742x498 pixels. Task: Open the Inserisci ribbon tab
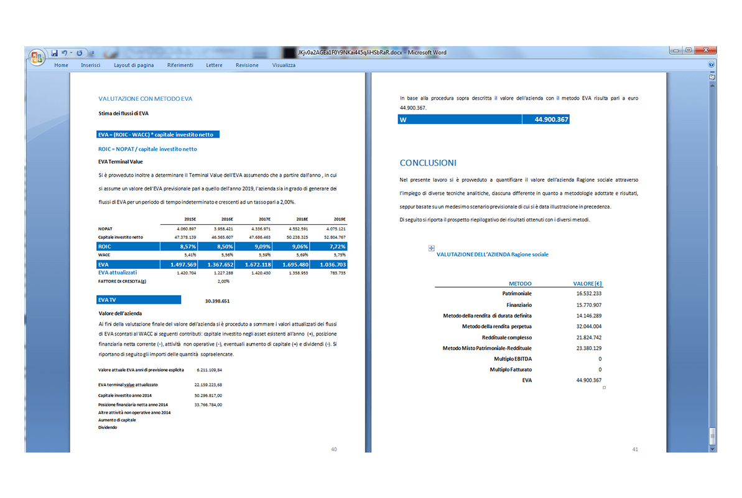[x=90, y=65]
